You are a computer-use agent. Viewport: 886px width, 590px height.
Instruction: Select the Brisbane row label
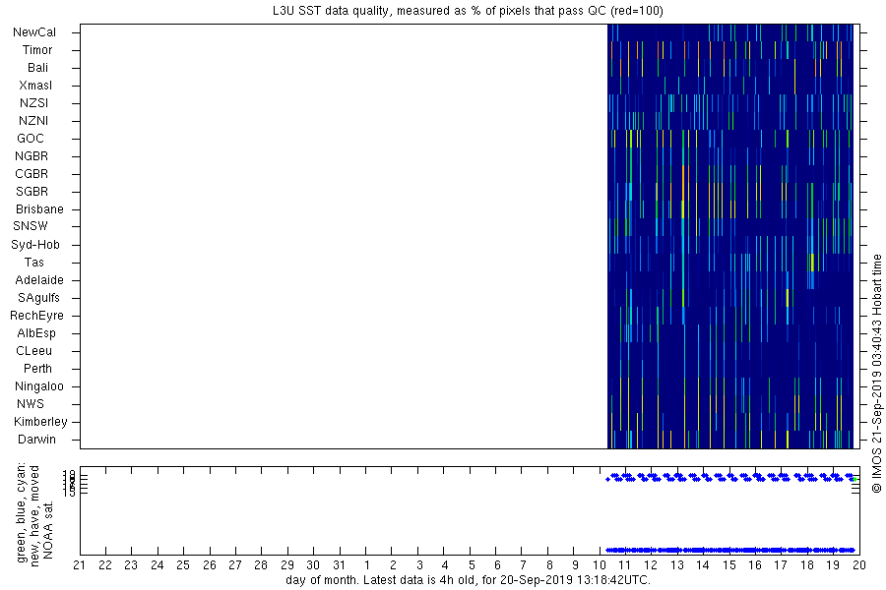[x=39, y=209]
